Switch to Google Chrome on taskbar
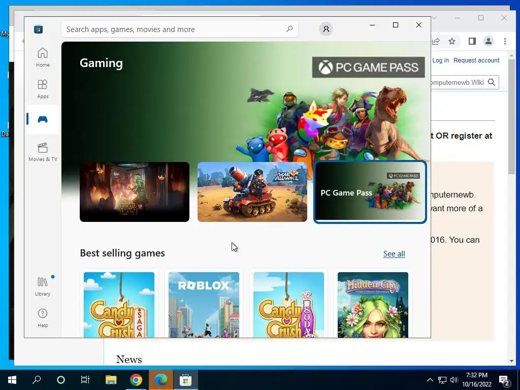The image size is (520, 390). pyautogui.click(x=136, y=380)
